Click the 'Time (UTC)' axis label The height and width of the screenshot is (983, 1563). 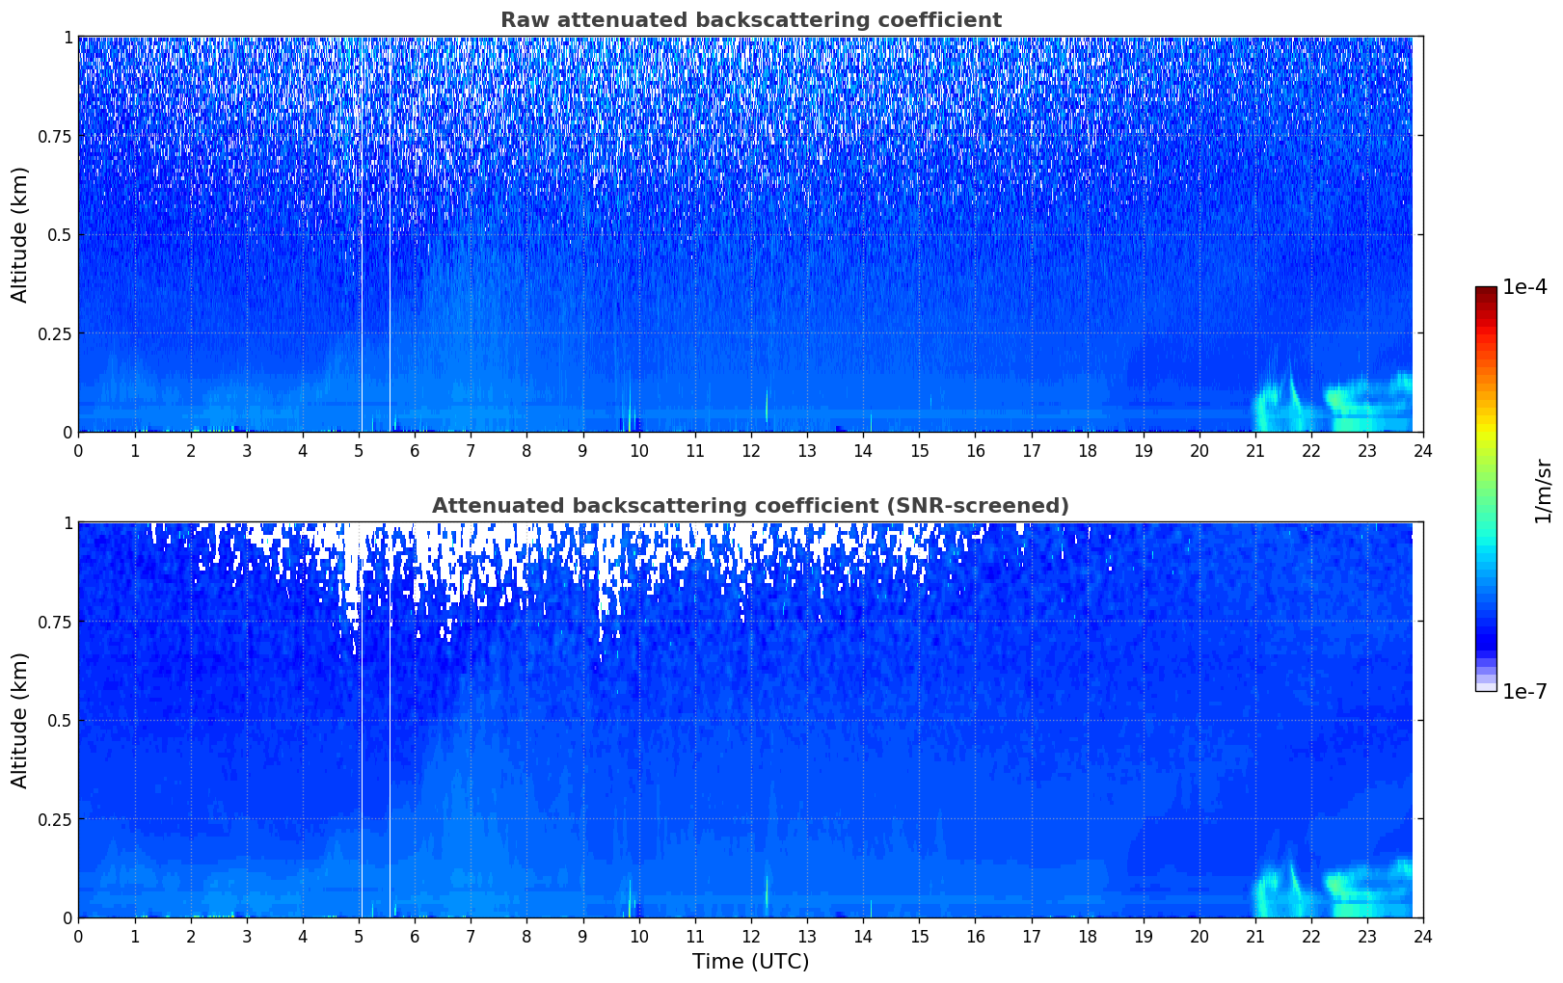tap(750, 961)
